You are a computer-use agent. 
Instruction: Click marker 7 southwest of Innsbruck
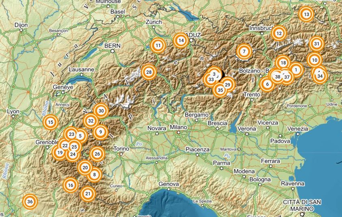(x=244, y=52)
